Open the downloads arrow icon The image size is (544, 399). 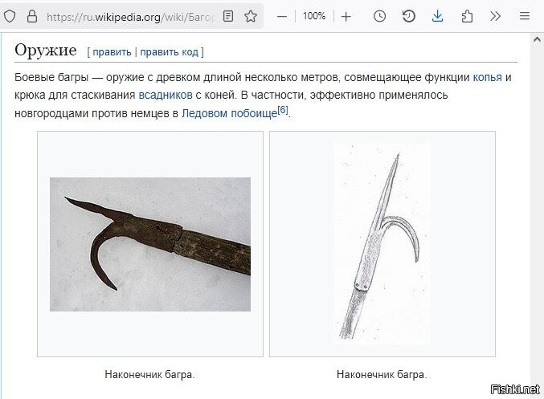point(437,16)
